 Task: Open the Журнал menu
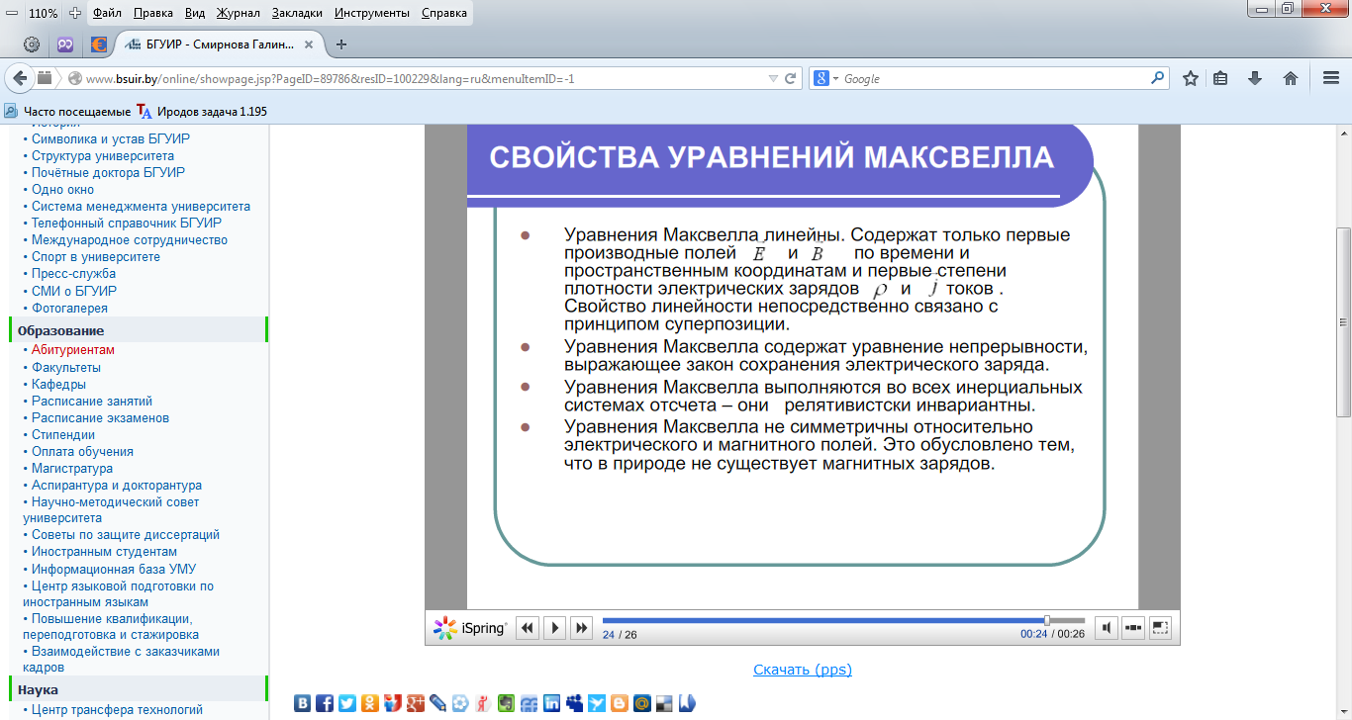239,13
